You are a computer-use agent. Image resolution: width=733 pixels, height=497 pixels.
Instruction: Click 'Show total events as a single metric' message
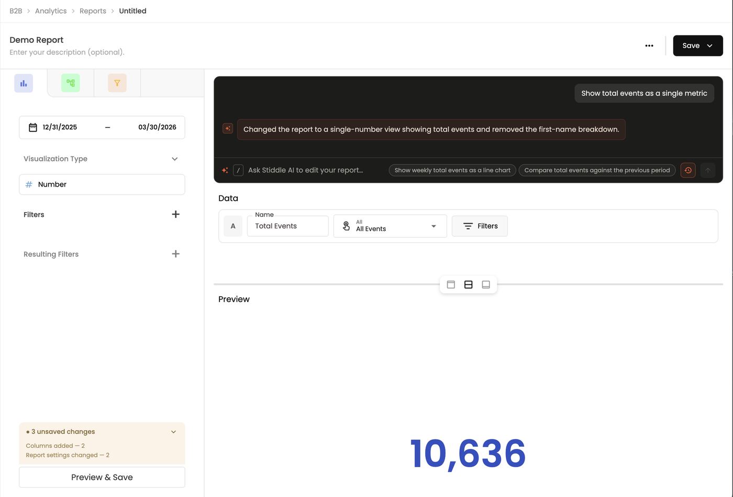click(x=644, y=93)
